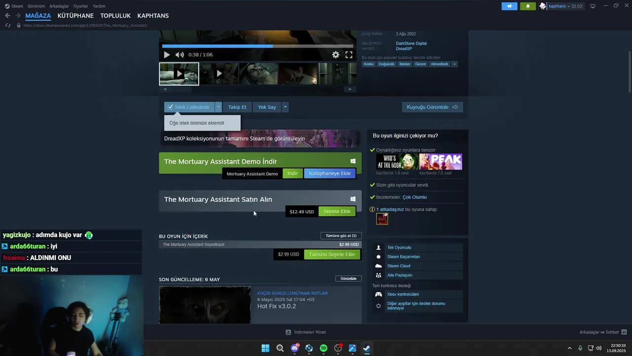Open Who's at the Door game image

pyautogui.click(x=397, y=162)
